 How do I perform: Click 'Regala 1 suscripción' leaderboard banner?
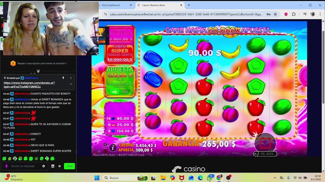(x=38, y=63)
